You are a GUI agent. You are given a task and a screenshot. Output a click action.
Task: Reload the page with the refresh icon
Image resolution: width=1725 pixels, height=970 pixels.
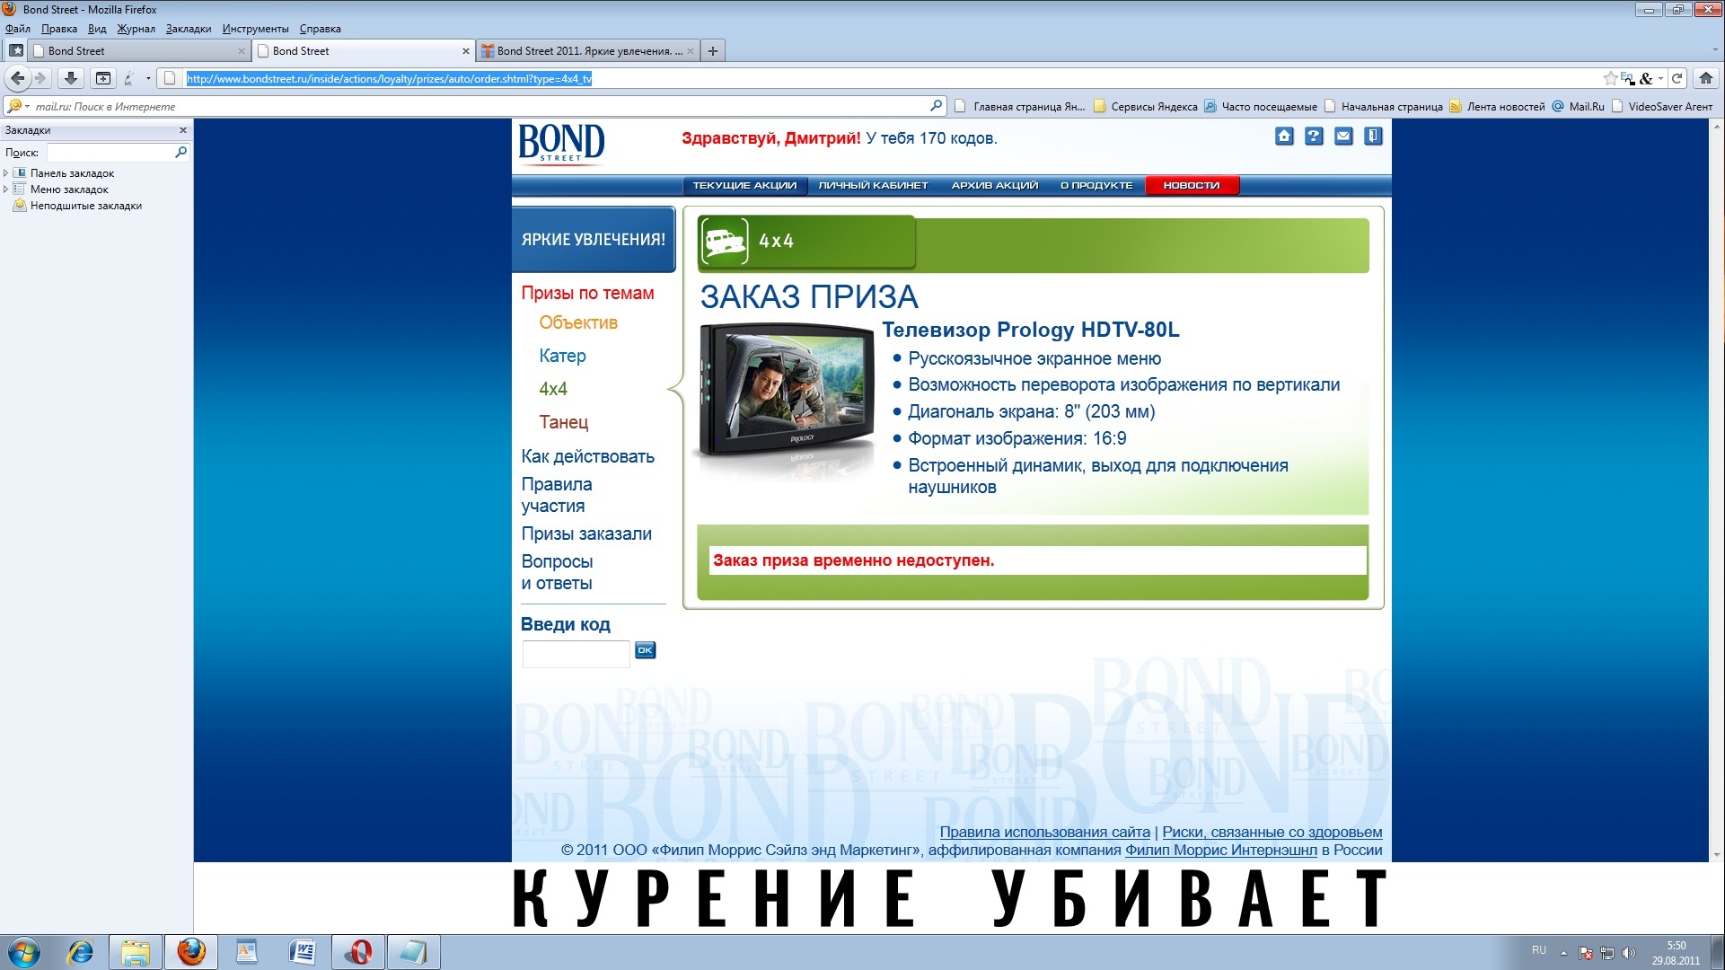coord(1677,78)
